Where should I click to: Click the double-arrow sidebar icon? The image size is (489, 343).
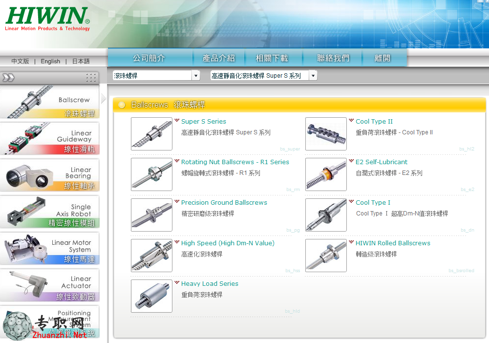[8, 78]
